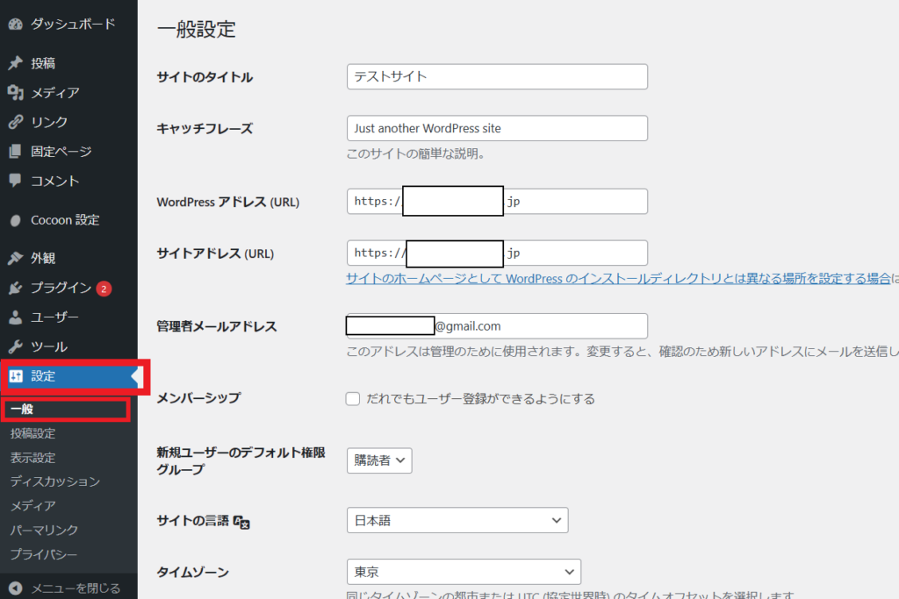Select the パーマリンク submenu item
Screen dimensions: 899x599
pos(44,530)
